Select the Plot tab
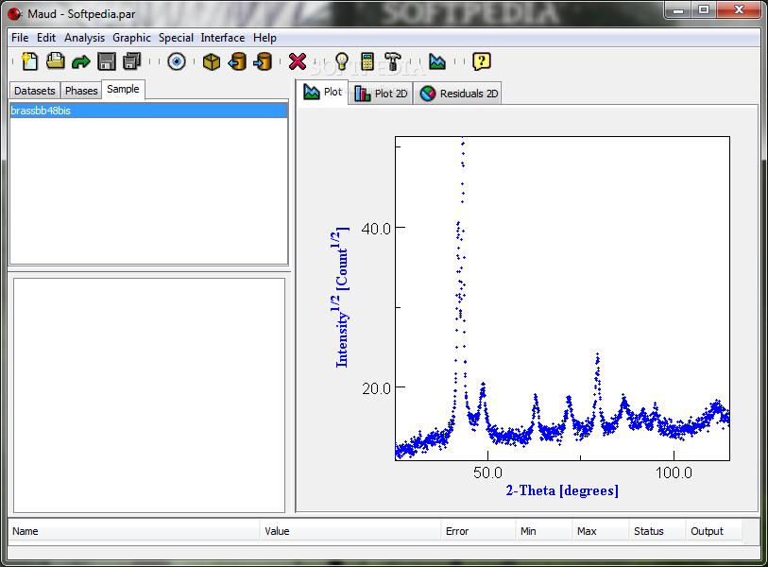 click(x=322, y=92)
